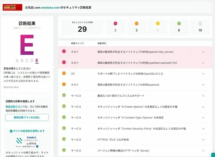Screen dimensions: 215x157
Task: Expand the openssl known vulnerability row
Action: pyautogui.click(x=203, y=85)
